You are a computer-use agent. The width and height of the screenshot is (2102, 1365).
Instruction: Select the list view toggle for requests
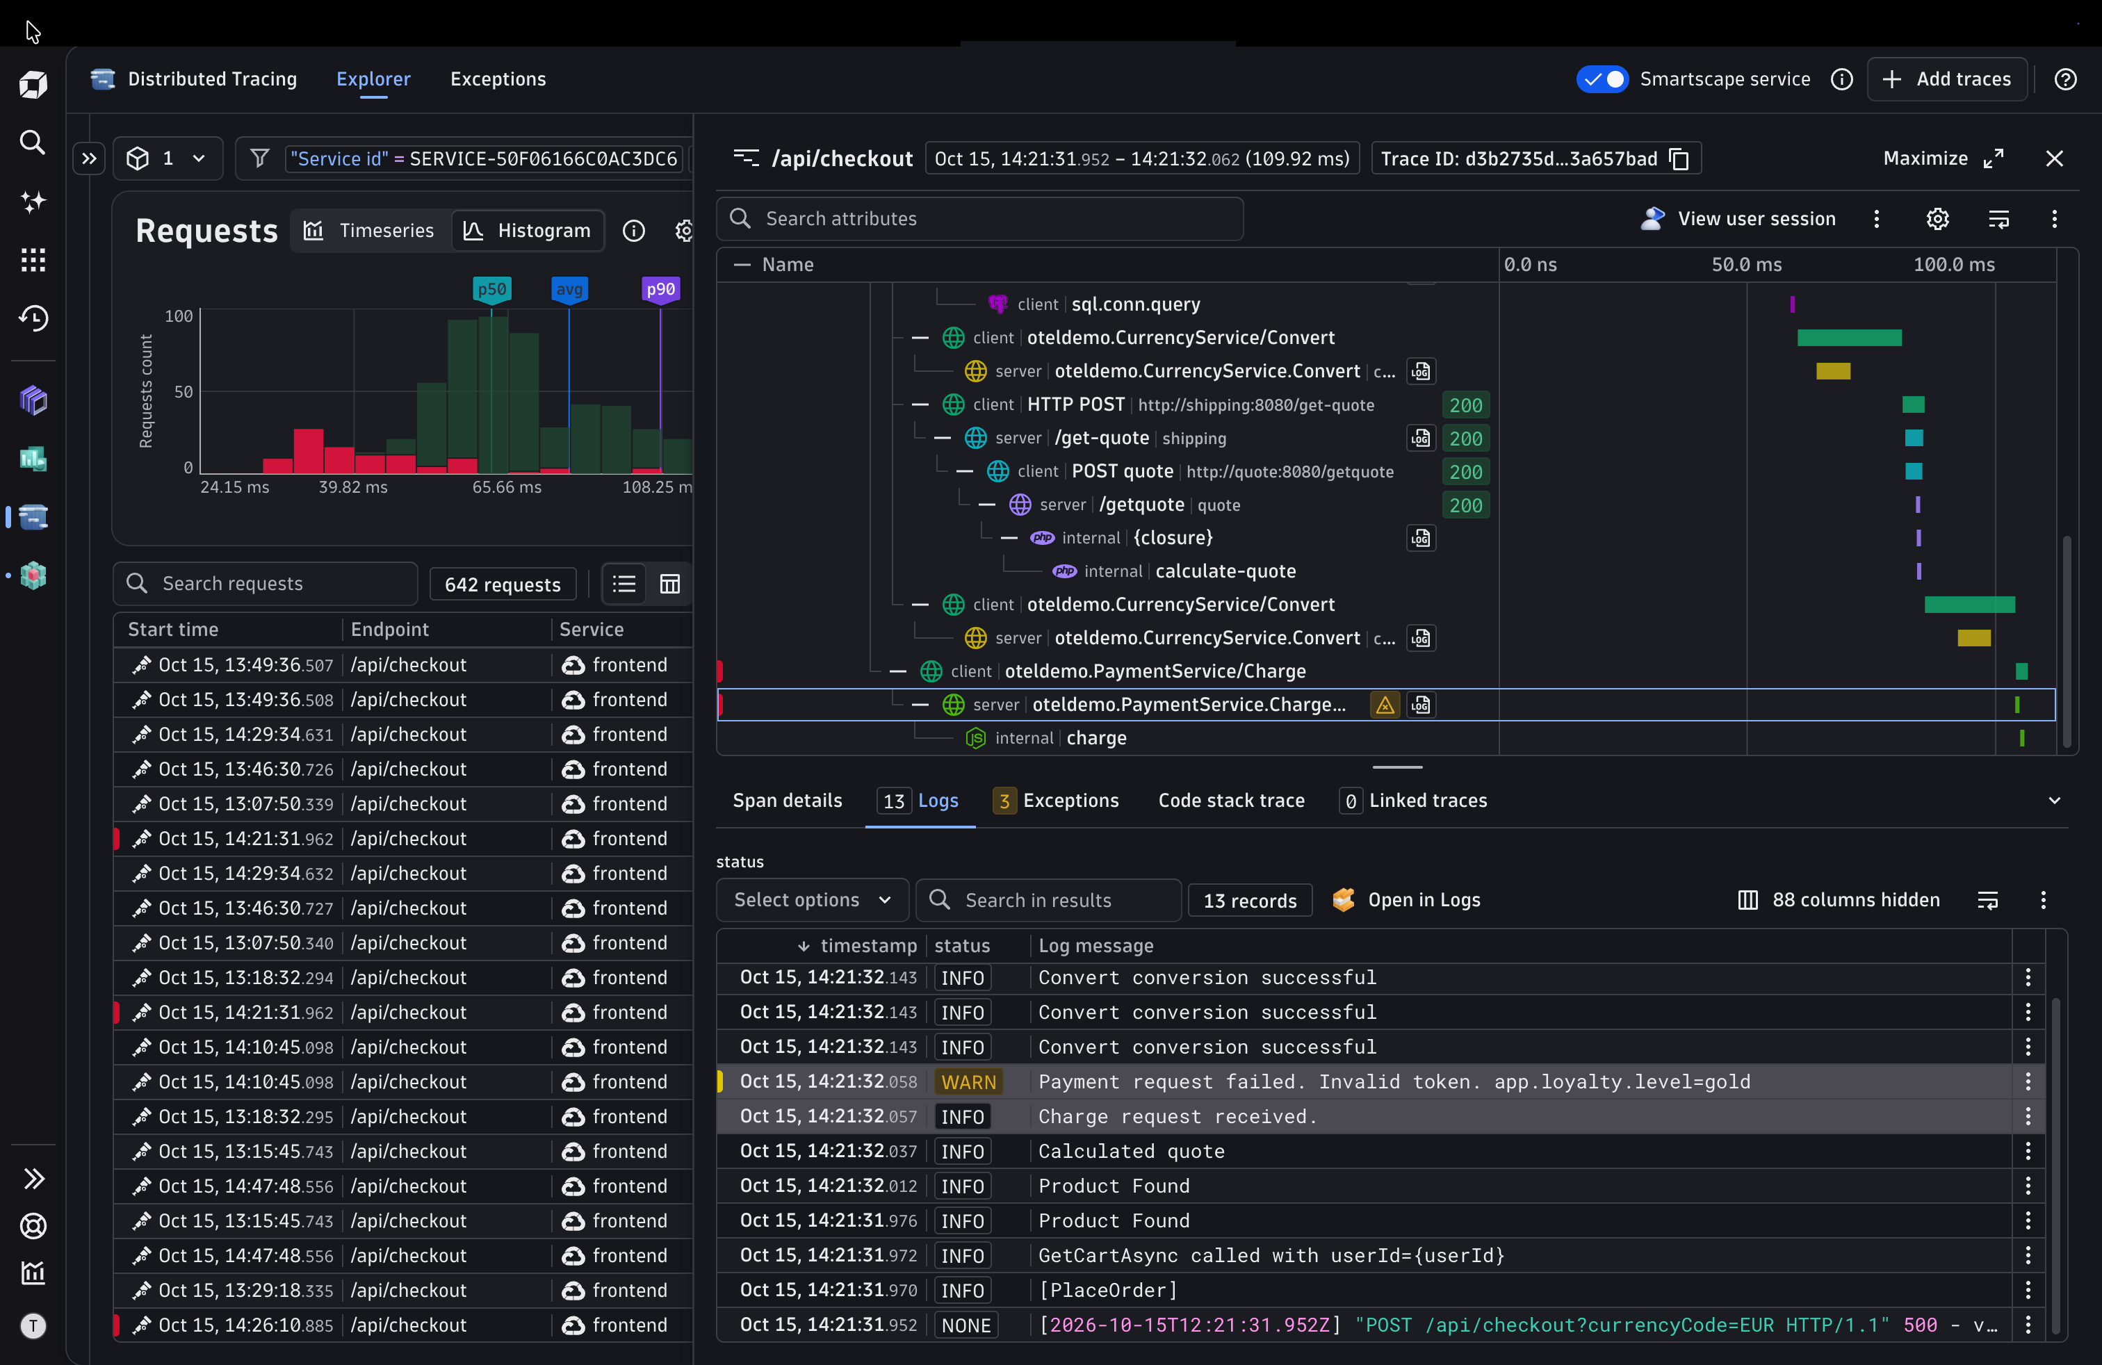624,585
